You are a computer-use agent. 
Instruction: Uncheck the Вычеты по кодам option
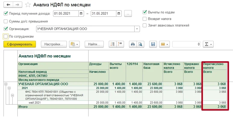(145, 12)
